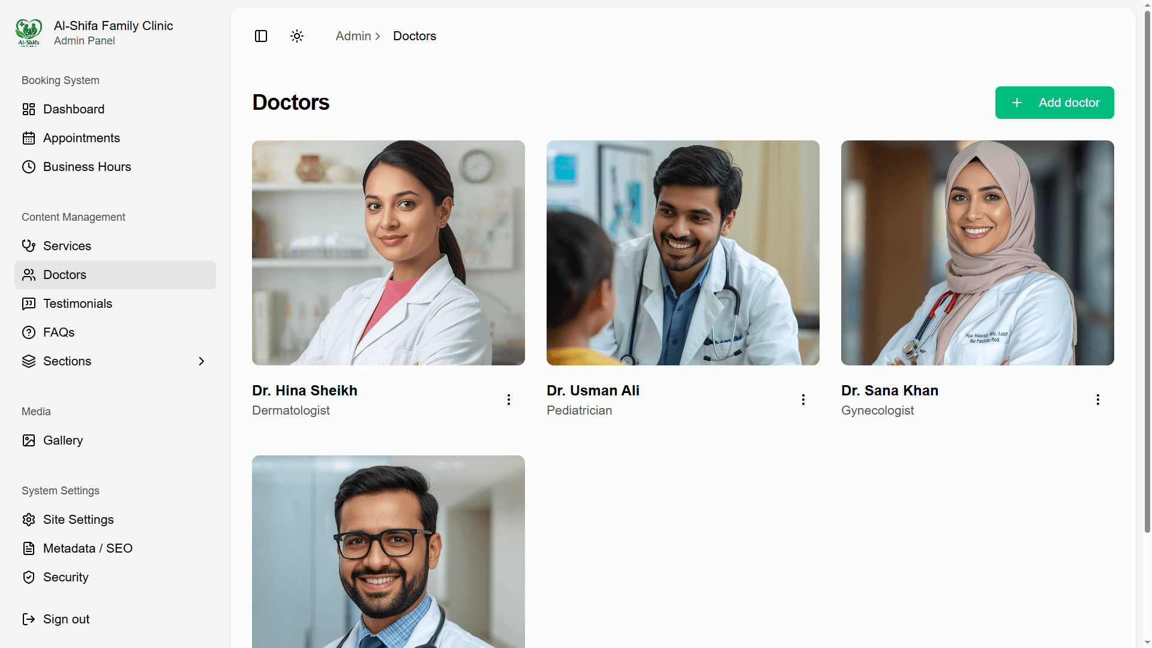The width and height of the screenshot is (1152, 648).
Task: Open Appointments in sidebar
Action: (115, 138)
